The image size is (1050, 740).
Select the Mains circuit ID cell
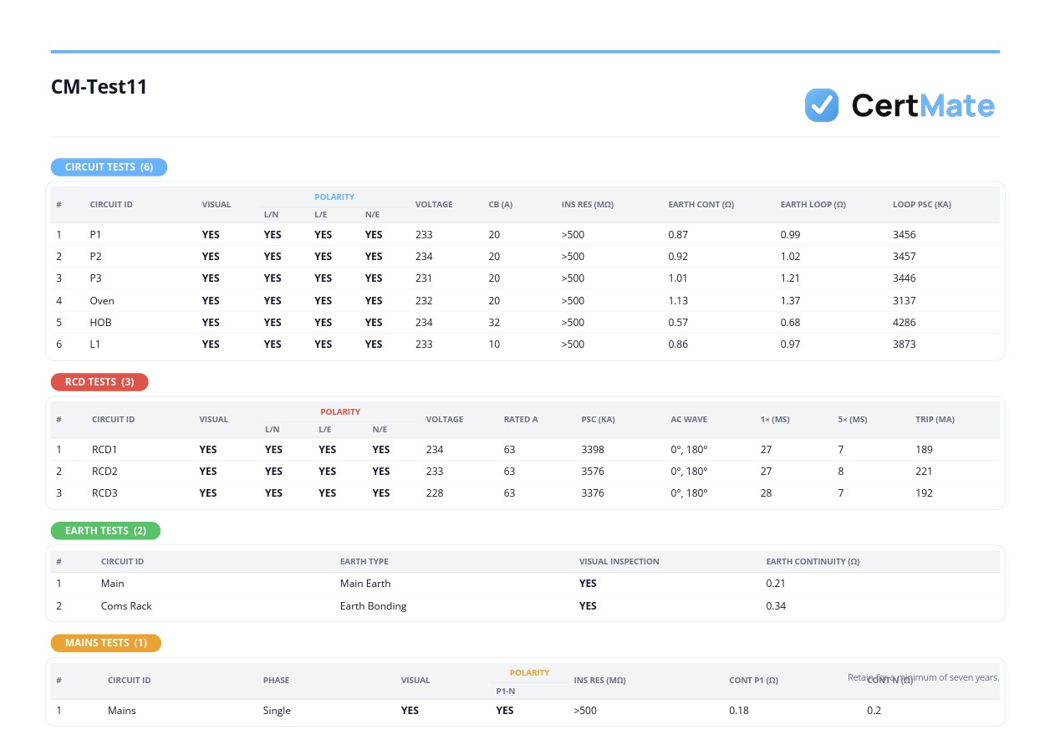tap(122, 711)
